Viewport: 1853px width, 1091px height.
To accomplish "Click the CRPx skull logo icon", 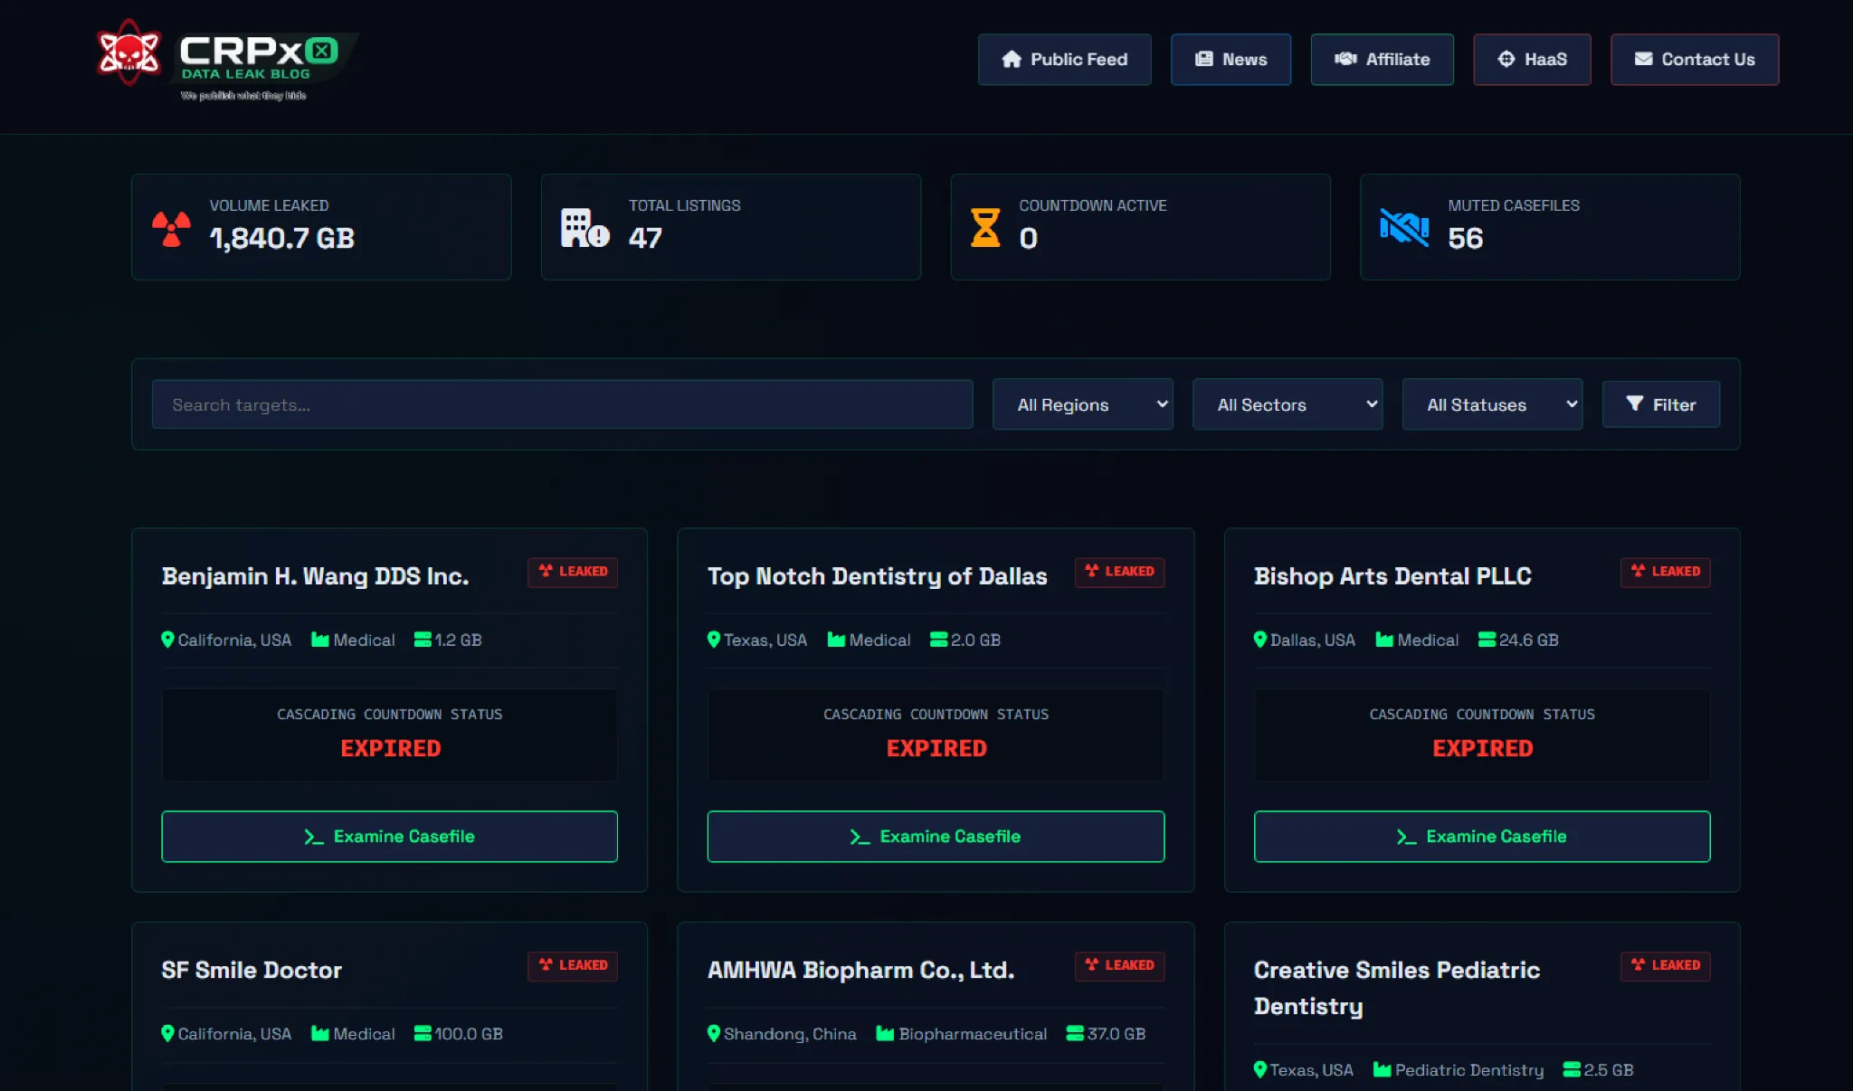I will (129, 52).
